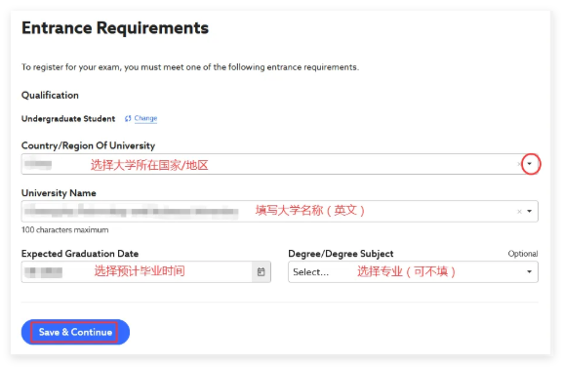The height and width of the screenshot is (367, 564).
Task: Click the 100 characters maximum hint
Action: 64,229
